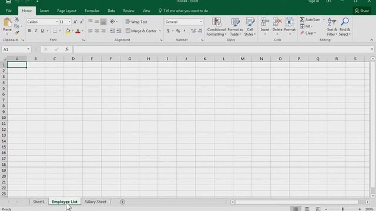This screenshot has height=211, width=376.
Task: Click Increase Decimal icon
Action: [x=193, y=31]
